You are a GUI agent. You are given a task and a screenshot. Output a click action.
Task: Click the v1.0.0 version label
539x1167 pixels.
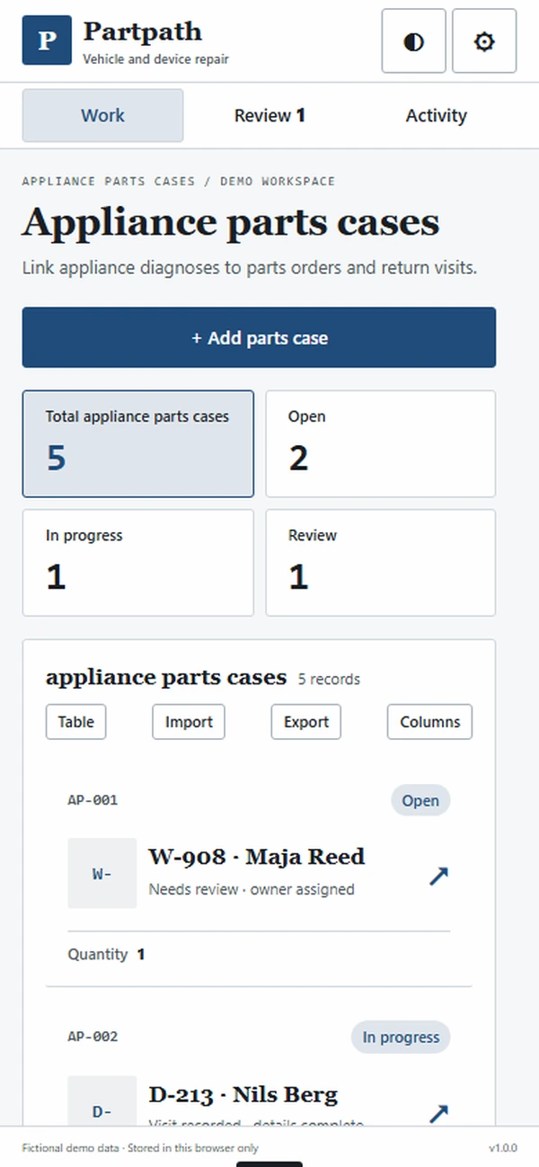[503, 1148]
